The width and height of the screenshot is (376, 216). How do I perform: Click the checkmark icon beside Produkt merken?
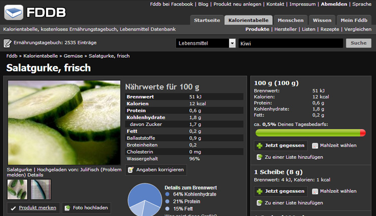click(x=13, y=208)
